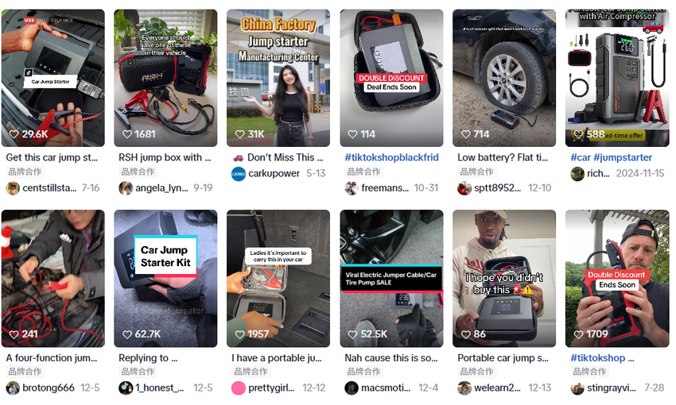
Task: Click centstillsta profile avatar
Action: pyautogui.click(x=13, y=188)
